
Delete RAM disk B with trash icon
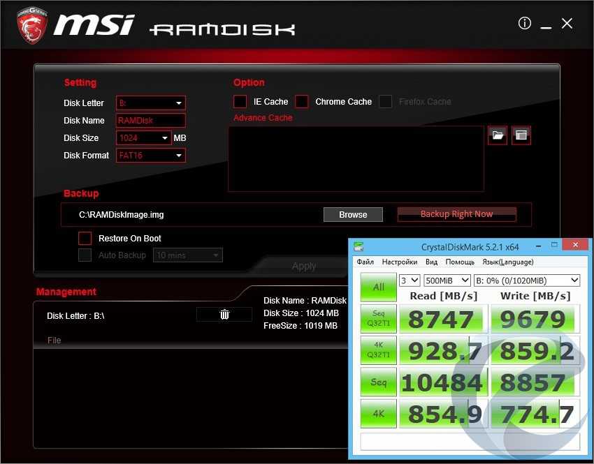pyautogui.click(x=224, y=314)
